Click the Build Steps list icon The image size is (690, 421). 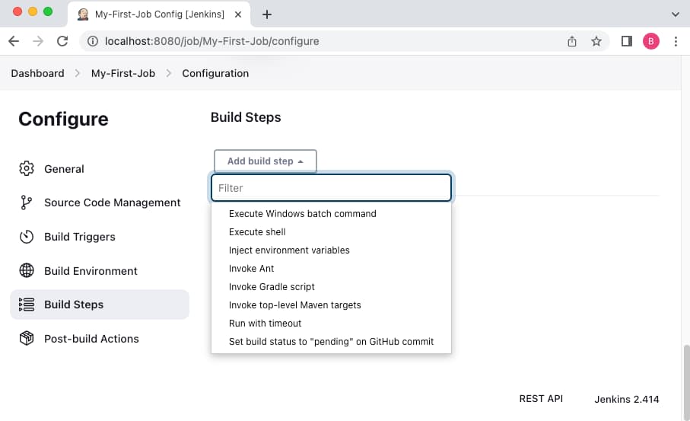(x=27, y=305)
